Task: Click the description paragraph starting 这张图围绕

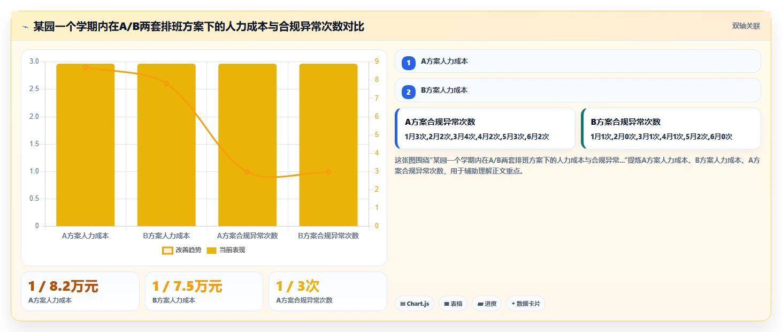Action: 578,165
